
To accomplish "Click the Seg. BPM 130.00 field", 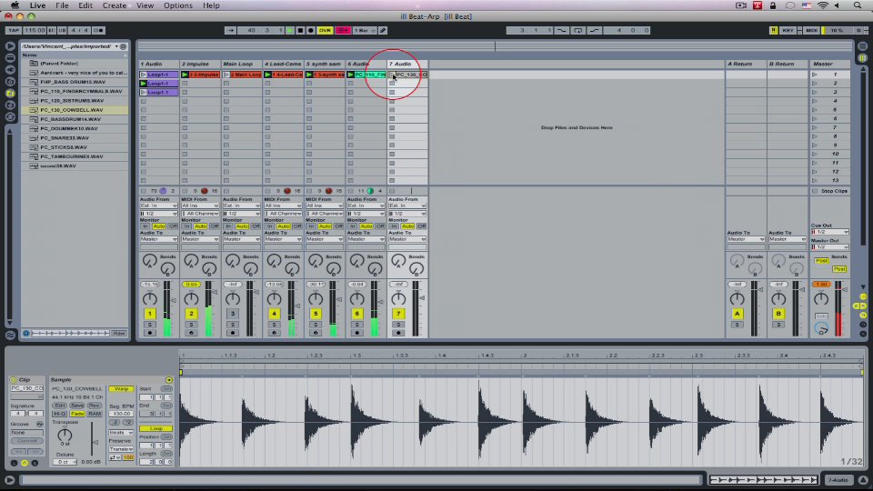I will click(121, 414).
